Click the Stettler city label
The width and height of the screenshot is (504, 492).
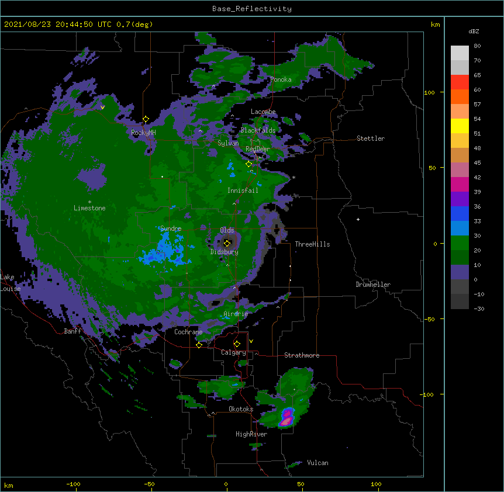click(x=371, y=138)
